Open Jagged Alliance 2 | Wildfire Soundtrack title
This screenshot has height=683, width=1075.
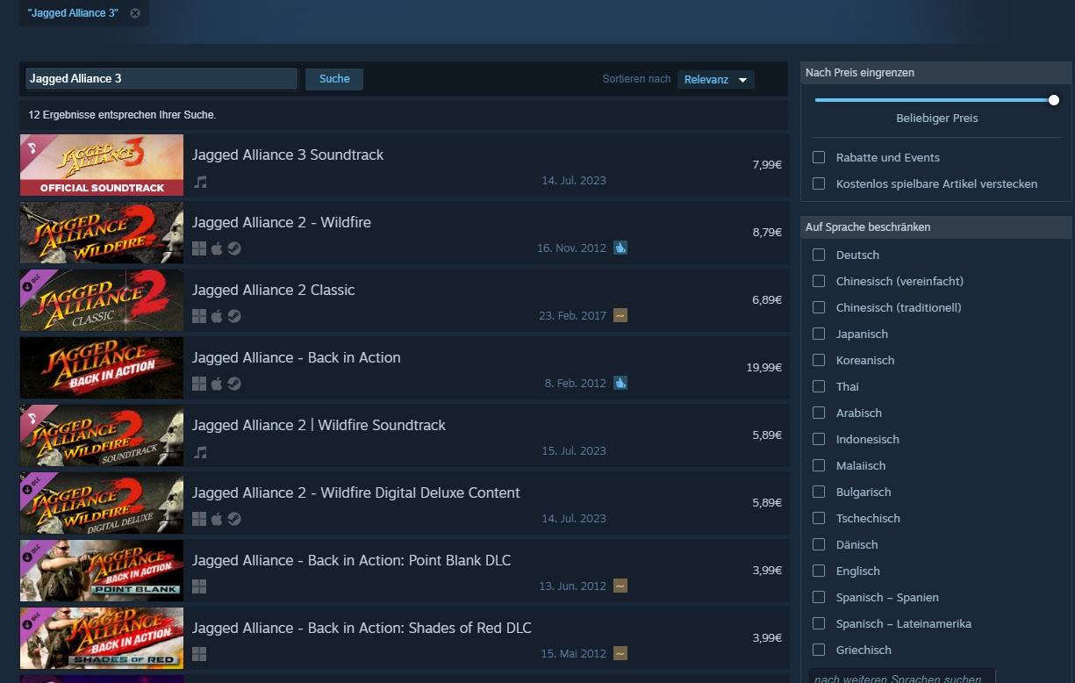click(319, 425)
